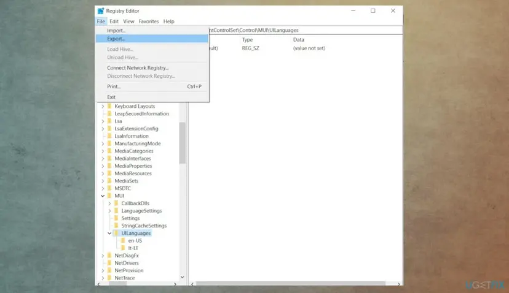Click the tree pane scroll-down arrow
This screenshot has width=509, height=293.
point(183,277)
